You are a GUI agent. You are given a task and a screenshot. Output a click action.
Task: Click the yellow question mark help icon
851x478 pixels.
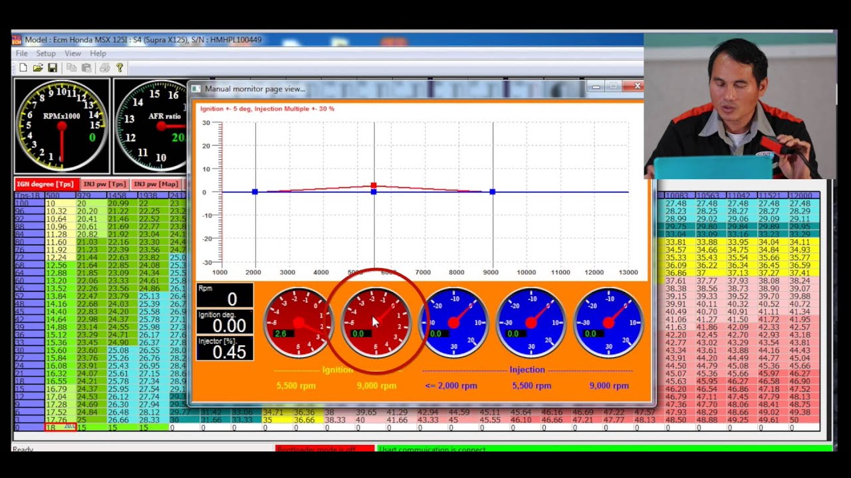click(x=120, y=68)
